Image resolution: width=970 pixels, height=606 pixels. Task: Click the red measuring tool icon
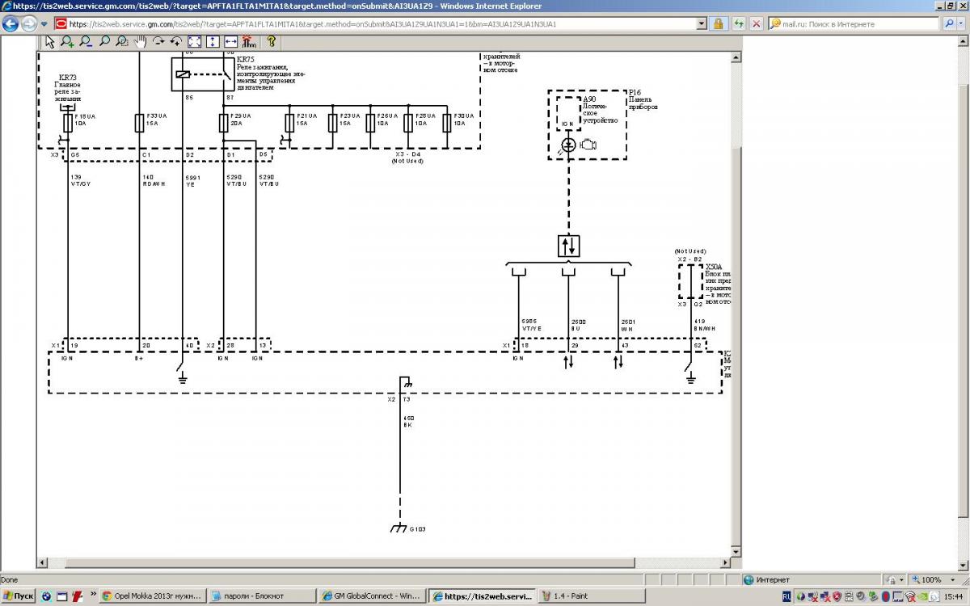point(248,41)
